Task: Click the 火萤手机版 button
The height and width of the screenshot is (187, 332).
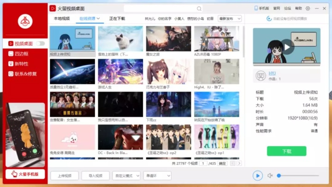Action: [x=25, y=174]
